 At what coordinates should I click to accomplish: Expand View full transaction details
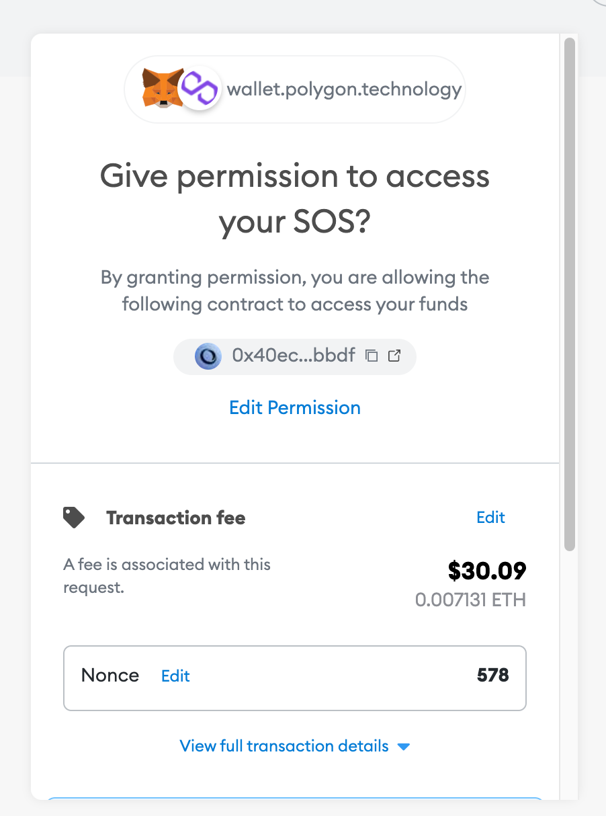pyautogui.click(x=284, y=746)
